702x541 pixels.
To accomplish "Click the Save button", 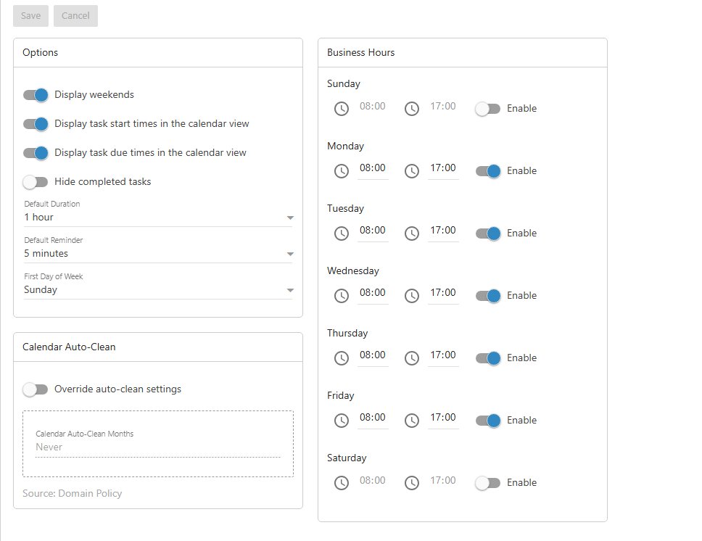I will coord(30,16).
